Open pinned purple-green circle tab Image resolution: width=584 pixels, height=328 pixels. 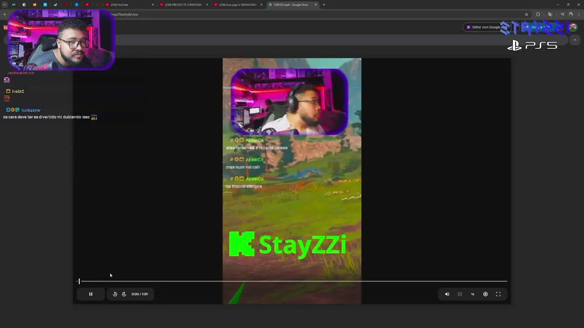(24, 5)
